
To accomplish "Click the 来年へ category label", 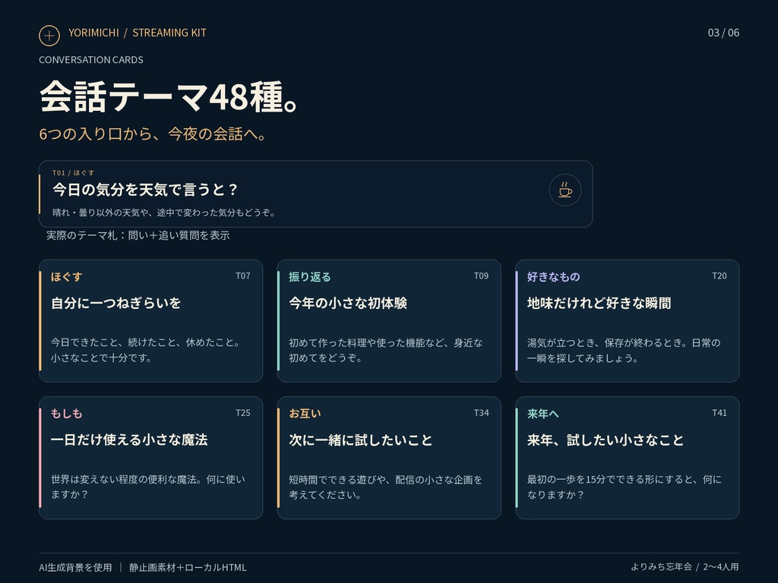I will (542, 414).
